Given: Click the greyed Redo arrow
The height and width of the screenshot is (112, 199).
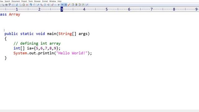Looking at the screenshot, I should tap(34, 5).
